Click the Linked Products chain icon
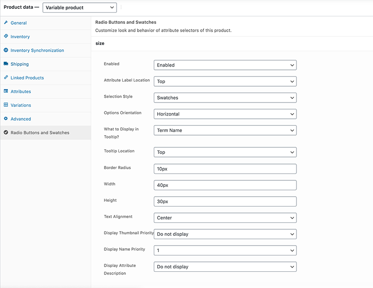 6,77
